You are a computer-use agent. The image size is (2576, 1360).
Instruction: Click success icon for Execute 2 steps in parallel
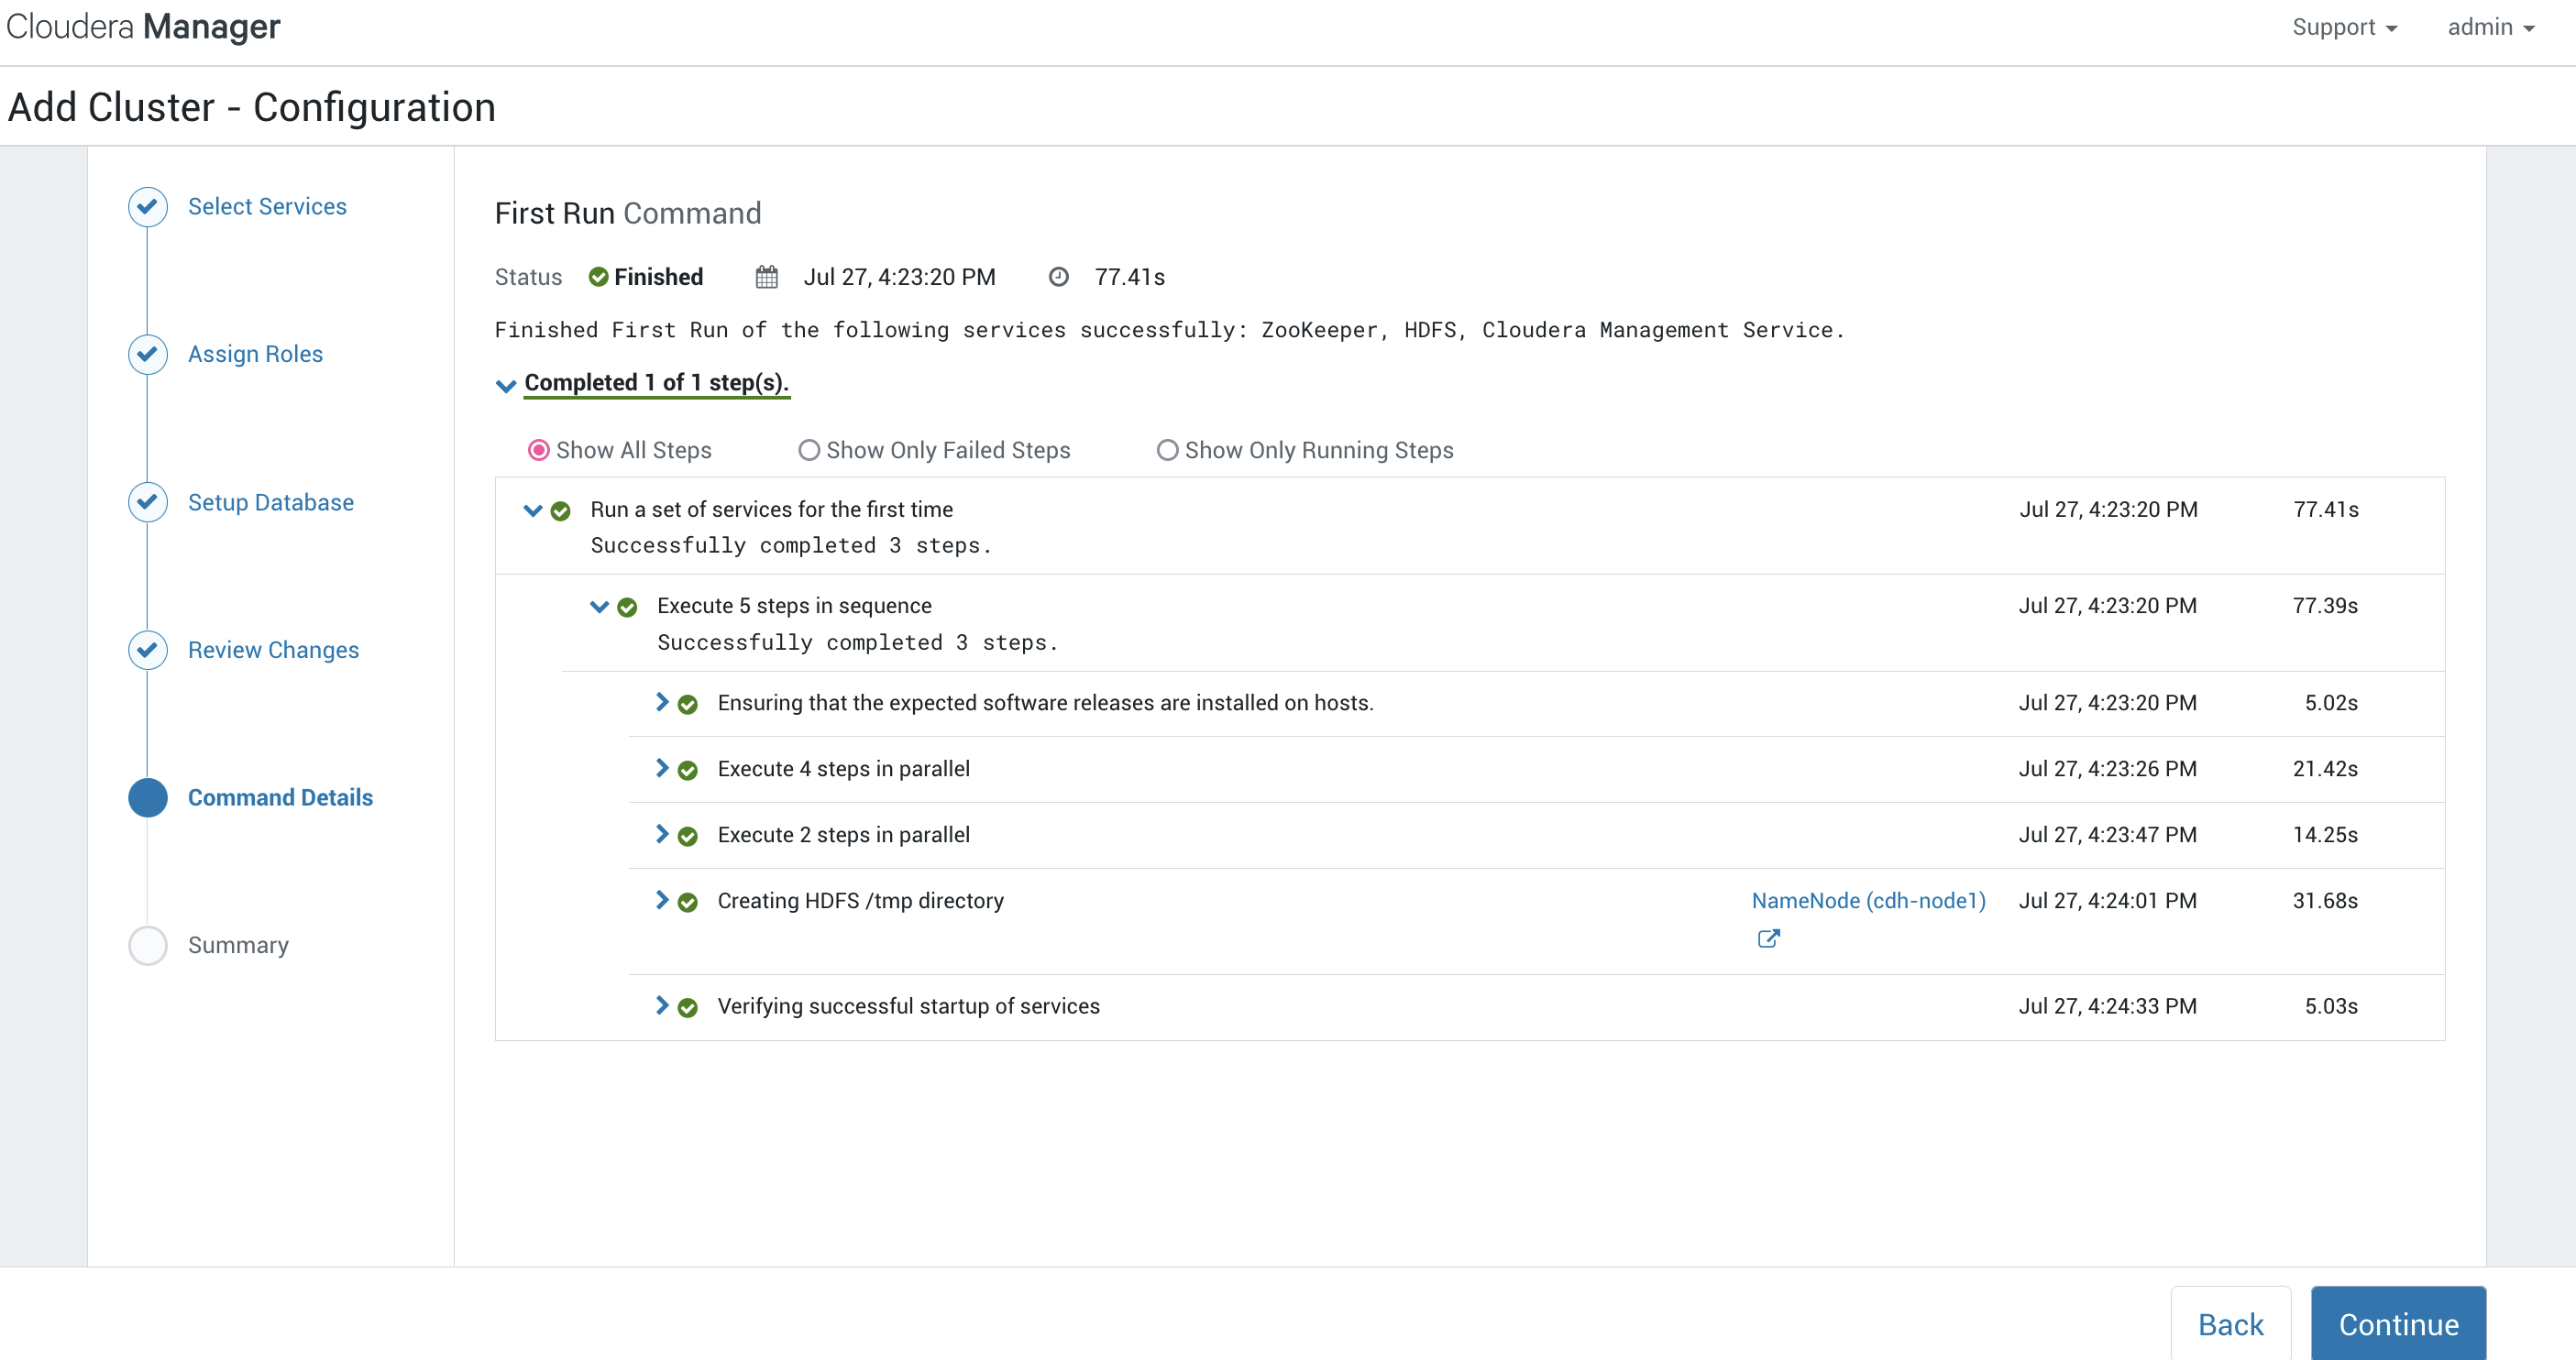(x=688, y=836)
